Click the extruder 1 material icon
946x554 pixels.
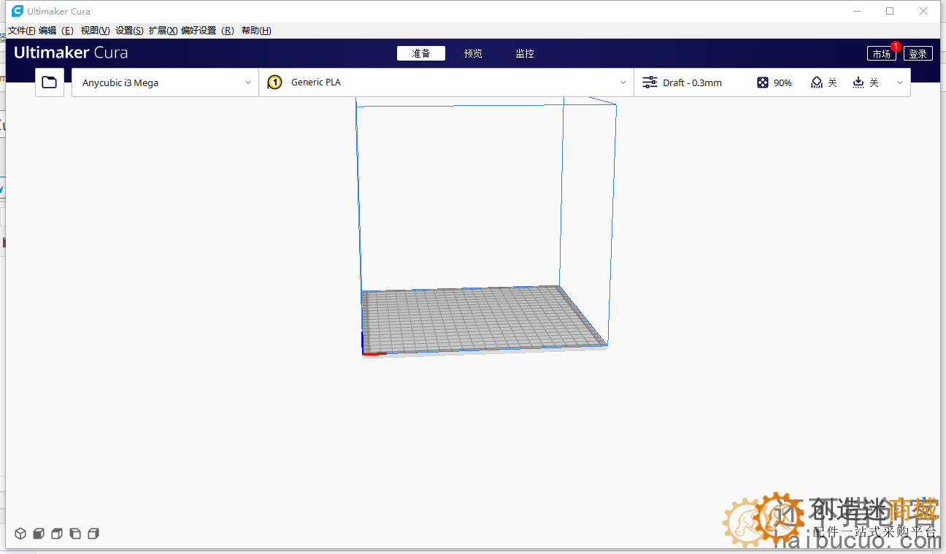click(x=274, y=82)
